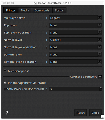Click the Advanced parameters label
Image resolution: width=105 pixels, height=120 pixels.
(83, 77)
